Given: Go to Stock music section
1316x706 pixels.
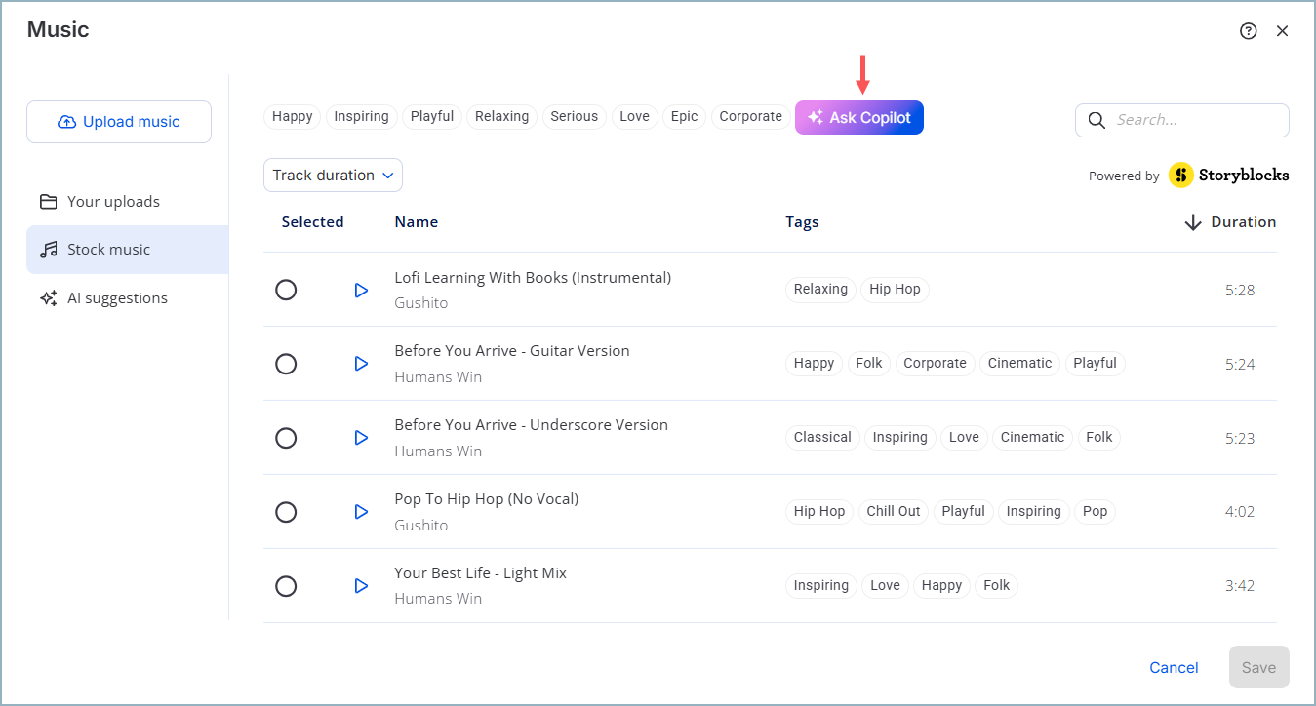Looking at the screenshot, I should tap(108, 250).
